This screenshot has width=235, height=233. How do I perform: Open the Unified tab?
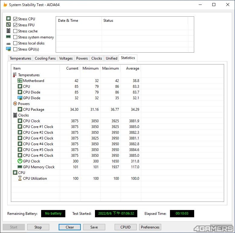pos(112,58)
